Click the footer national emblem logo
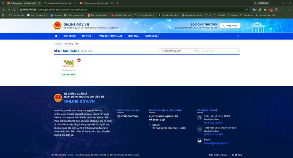Screen dimensions: 293x158 pos(58,98)
